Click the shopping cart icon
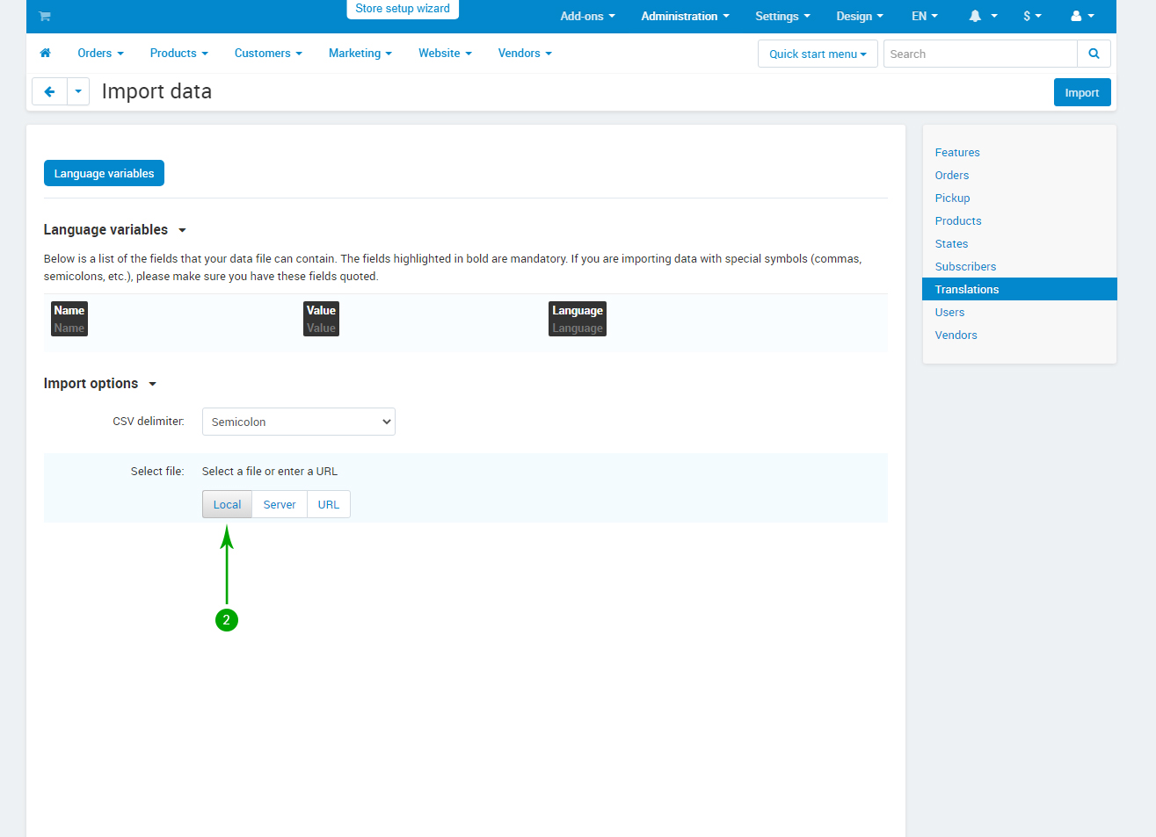This screenshot has height=837, width=1156. [x=45, y=16]
